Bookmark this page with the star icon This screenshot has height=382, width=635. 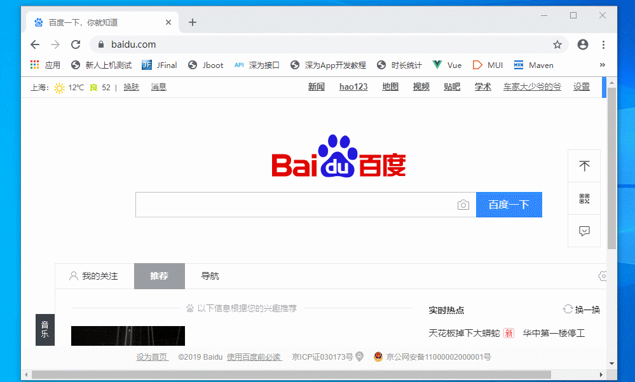(x=557, y=44)
